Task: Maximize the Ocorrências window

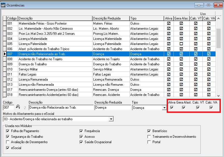Action: tap(208, 5)
